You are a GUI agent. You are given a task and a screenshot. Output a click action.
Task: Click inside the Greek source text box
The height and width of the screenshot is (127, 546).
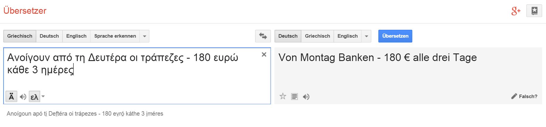[137, 76]
